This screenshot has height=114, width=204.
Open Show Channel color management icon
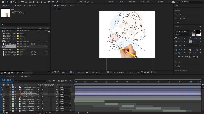pyautogui.click(x=93, y=72)
